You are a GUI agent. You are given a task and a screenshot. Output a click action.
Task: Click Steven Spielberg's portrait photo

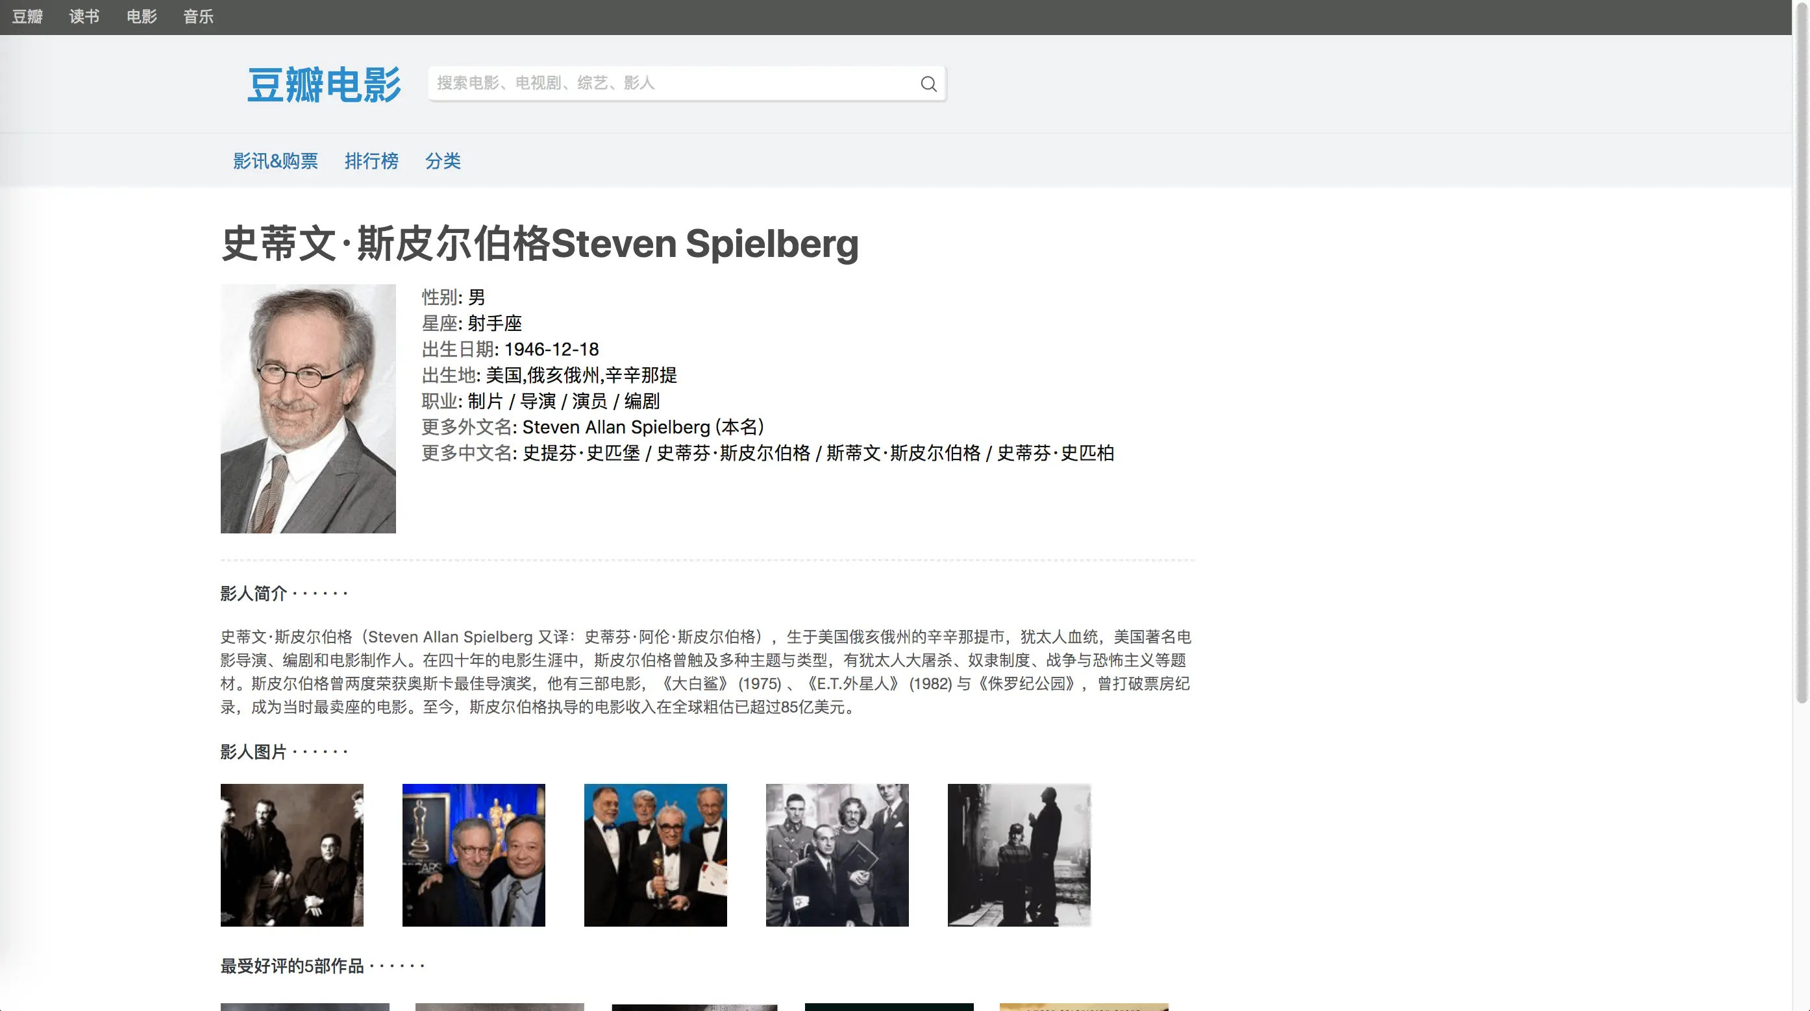click(308, 409)
